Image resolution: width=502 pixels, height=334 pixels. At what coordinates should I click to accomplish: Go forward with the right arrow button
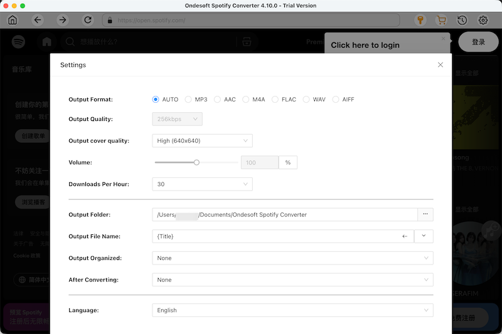[x=63, y=20]
